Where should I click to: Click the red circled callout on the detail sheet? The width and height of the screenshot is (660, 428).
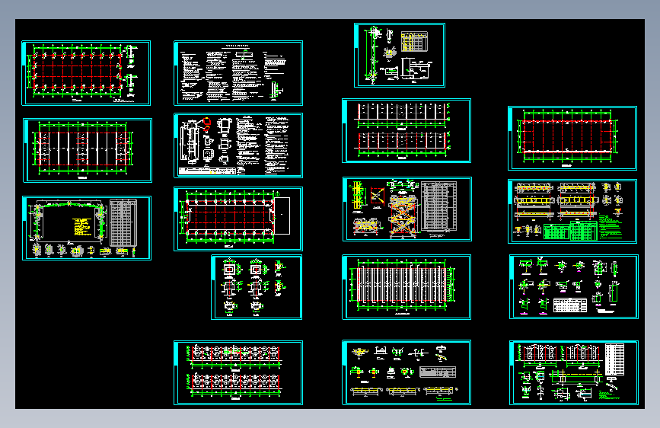(207, 123)
